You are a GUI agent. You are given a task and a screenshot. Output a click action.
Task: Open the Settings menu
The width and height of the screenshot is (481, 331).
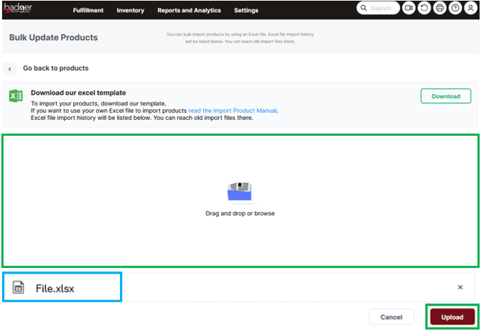pyautogui.click(x=246, y=11)
